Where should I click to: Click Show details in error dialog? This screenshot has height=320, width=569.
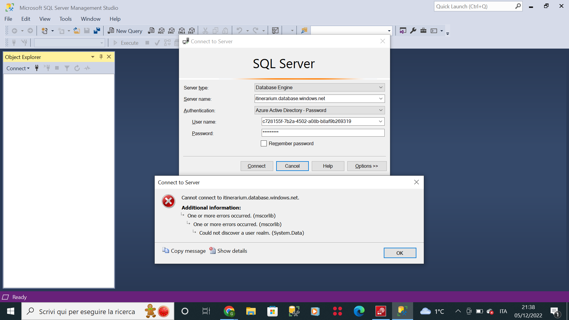[228, 251]
